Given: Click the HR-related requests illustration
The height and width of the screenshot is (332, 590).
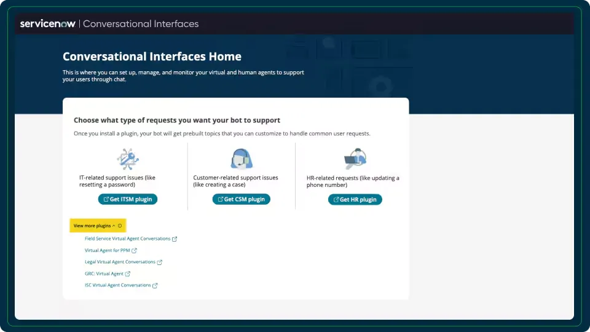Looking at the screenshot, I should tap(355, 159).
